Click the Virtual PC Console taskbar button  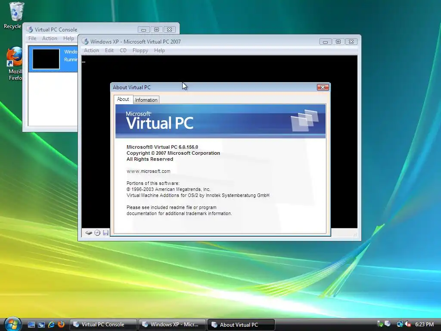[103, 325]
